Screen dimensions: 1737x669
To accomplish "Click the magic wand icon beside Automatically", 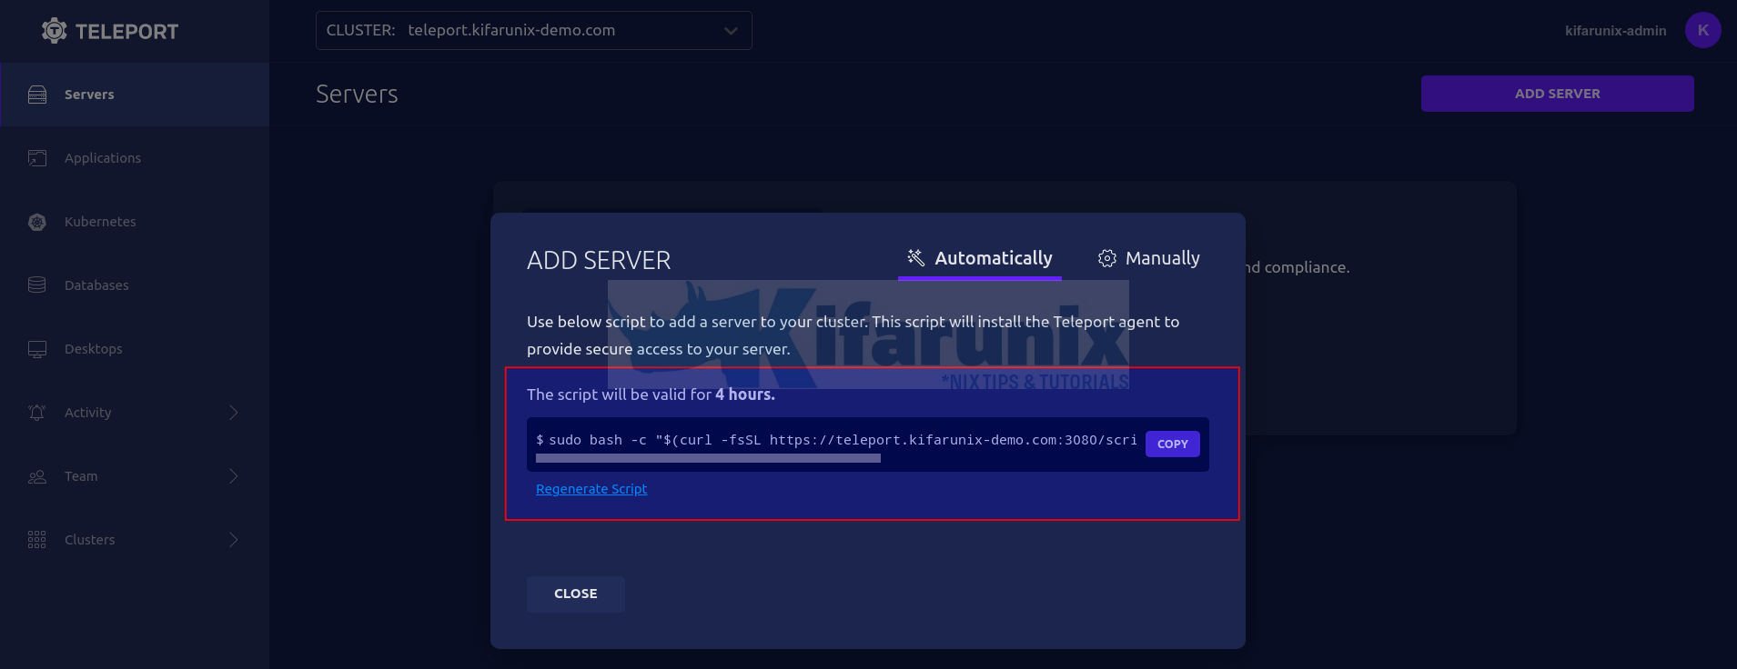I will (x=916, y=258).
